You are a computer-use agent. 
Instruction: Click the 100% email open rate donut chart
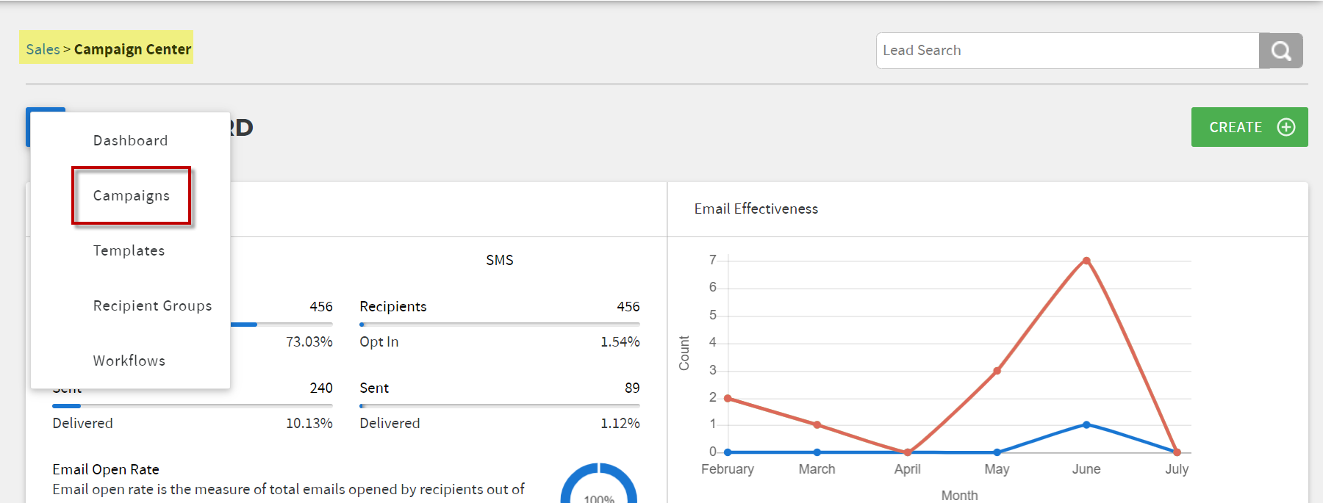[x=599, y=485]
